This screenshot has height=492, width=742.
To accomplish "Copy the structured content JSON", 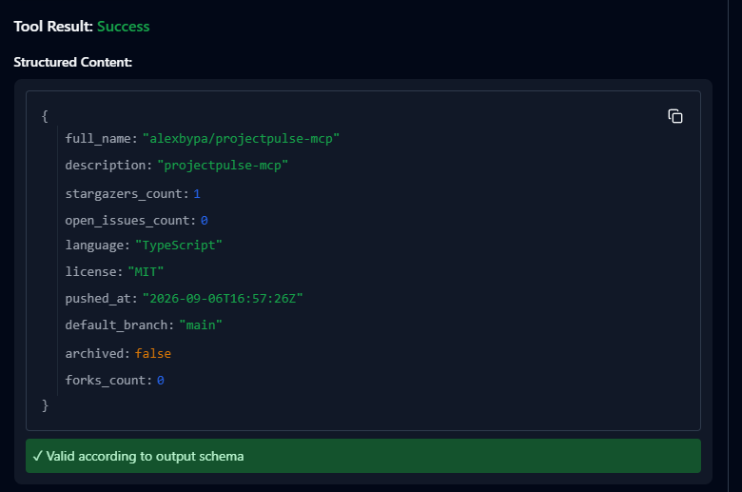I will tap(675, 116).
